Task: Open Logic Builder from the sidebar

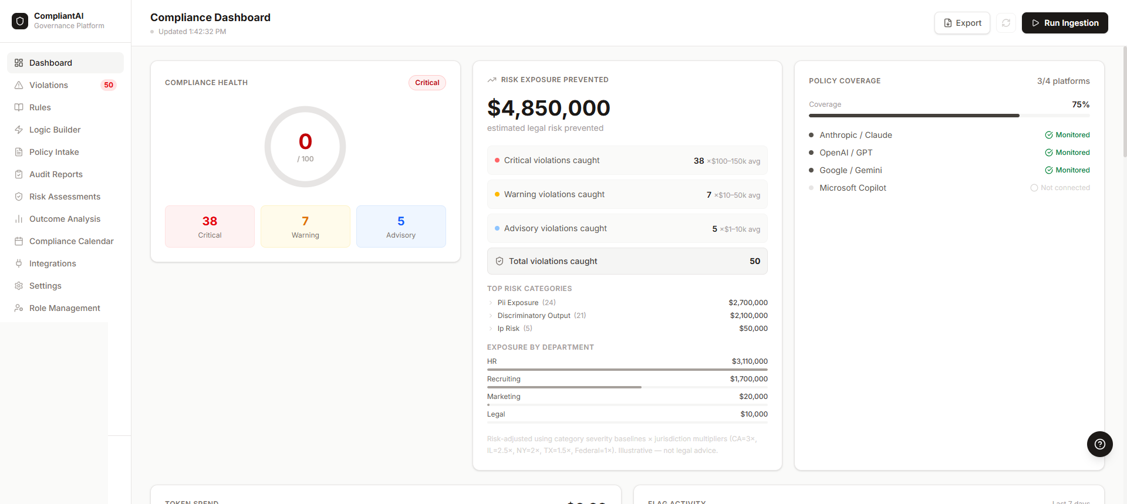Action: pyautogui.click(x=65, y=130)
